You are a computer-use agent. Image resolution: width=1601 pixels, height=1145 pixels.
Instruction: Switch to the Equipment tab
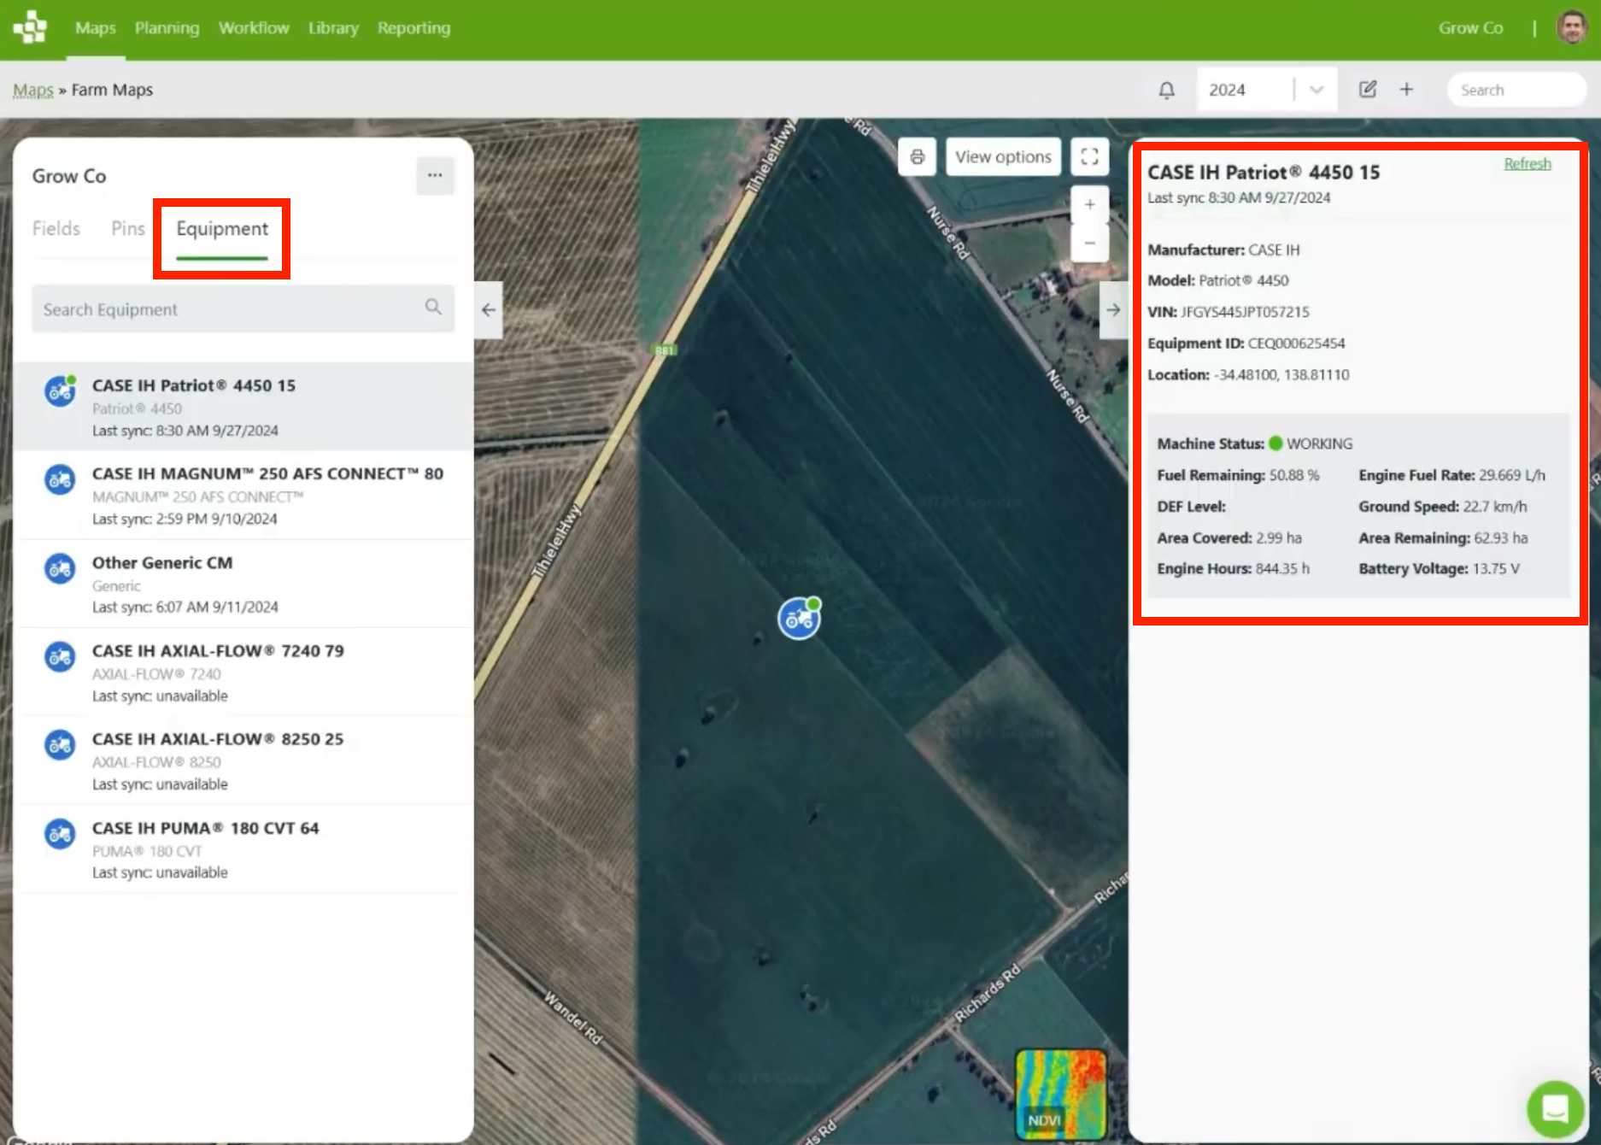click(222, 229)
